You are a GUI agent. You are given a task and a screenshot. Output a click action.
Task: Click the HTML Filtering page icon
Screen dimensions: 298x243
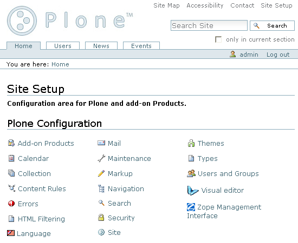(x=11, y=219)
